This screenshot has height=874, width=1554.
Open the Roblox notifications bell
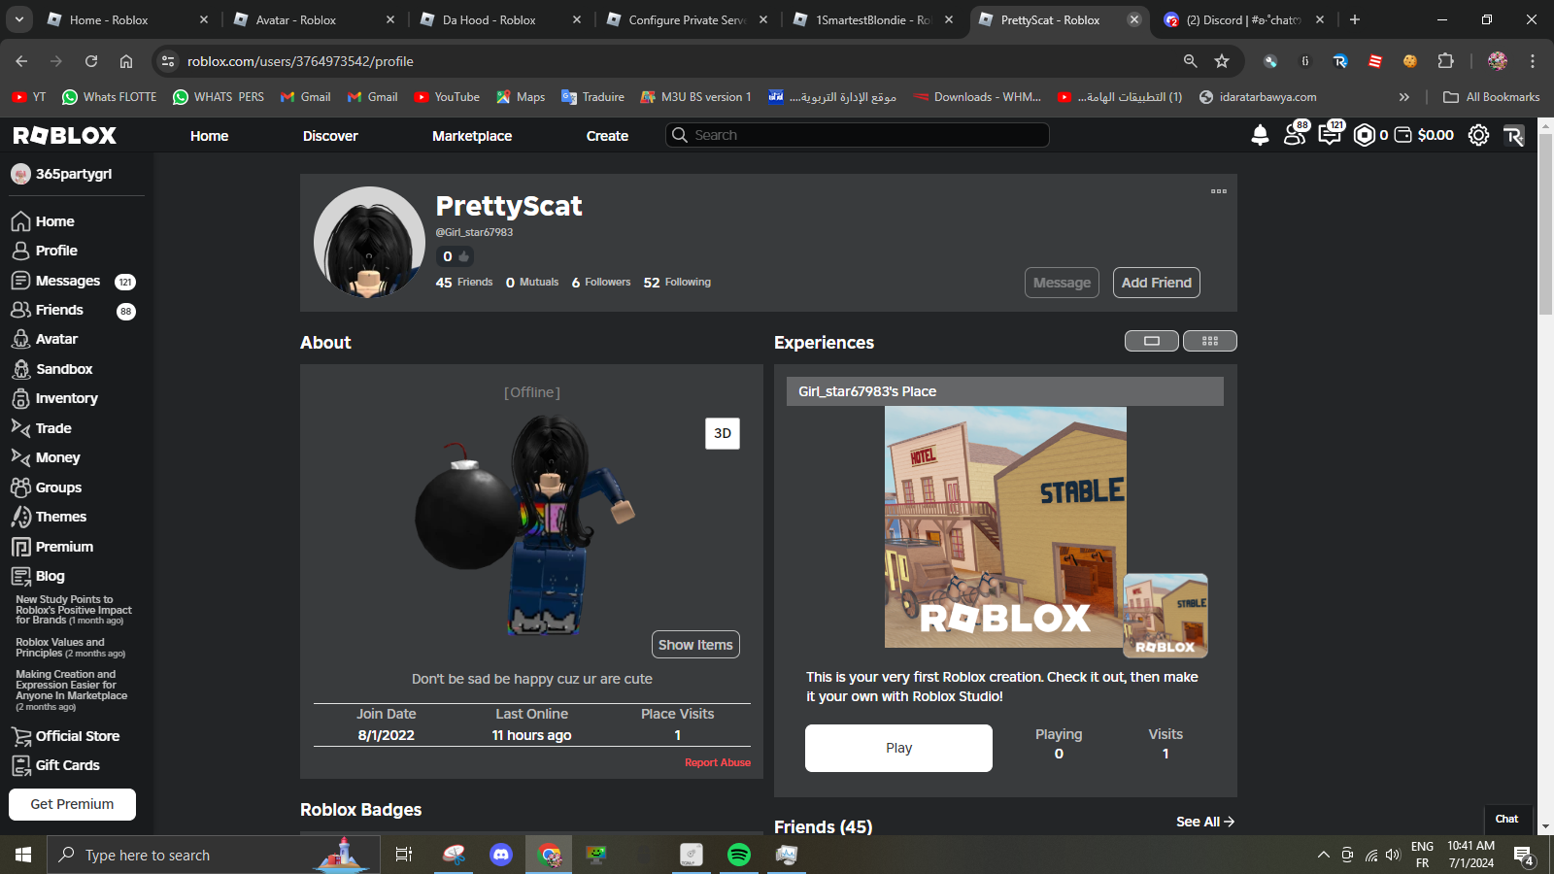pos(1260,135)
